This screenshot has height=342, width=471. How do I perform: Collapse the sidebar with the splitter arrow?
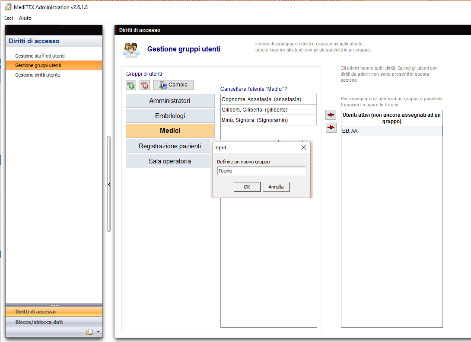click(x=109, y=184)
